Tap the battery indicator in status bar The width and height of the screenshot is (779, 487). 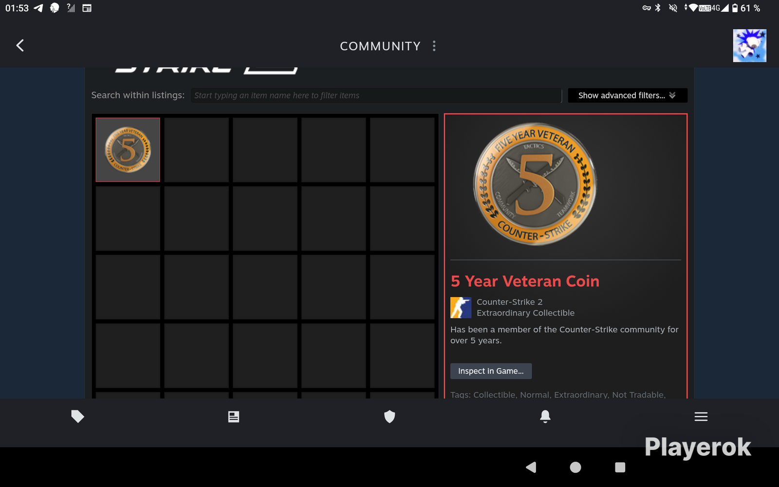735,8
